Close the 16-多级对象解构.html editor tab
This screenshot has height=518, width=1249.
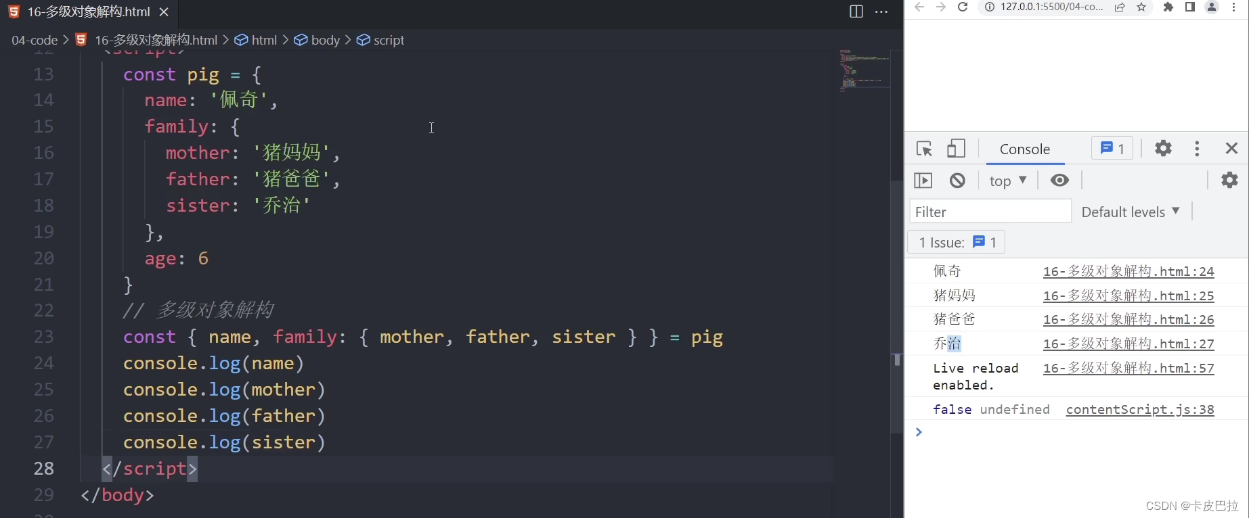(x=164, y=11)
